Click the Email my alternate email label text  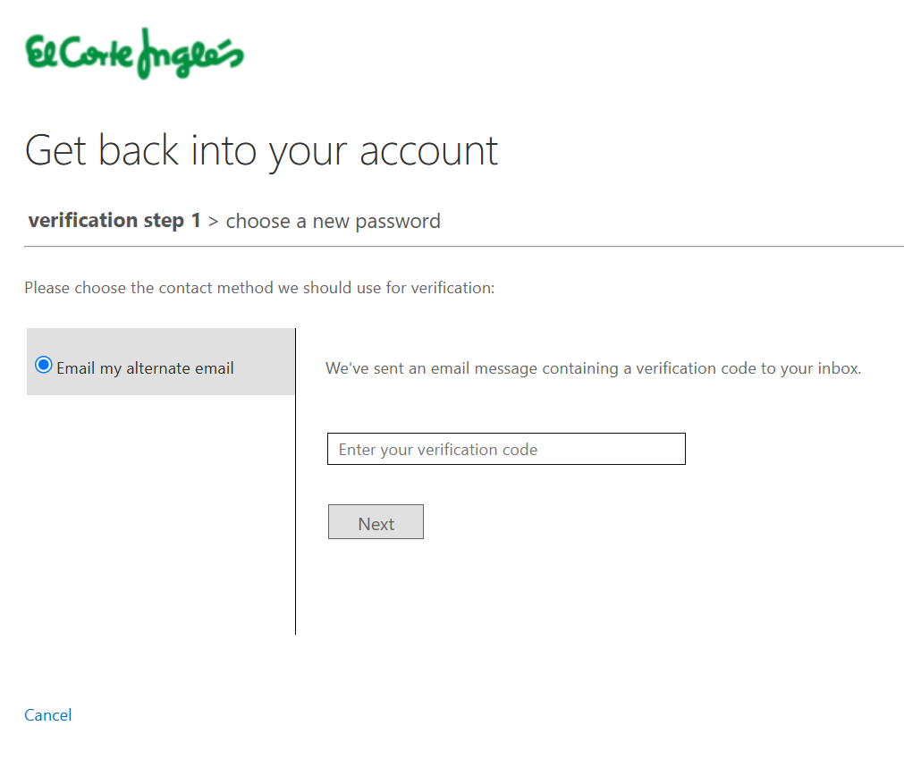145,367
